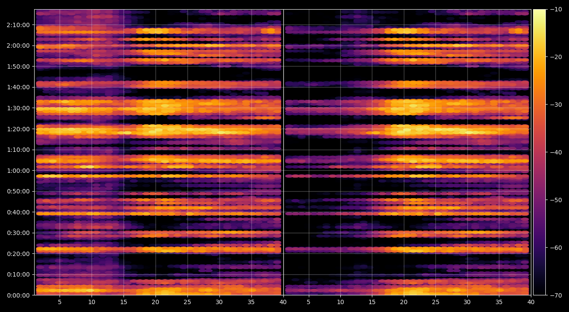Select x-axis label 25 under left heatmap

tap(187, 302)
